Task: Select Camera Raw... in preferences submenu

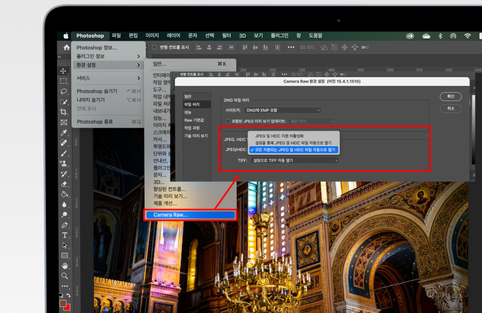Action: pyautogui.click(x=190, y=215)
